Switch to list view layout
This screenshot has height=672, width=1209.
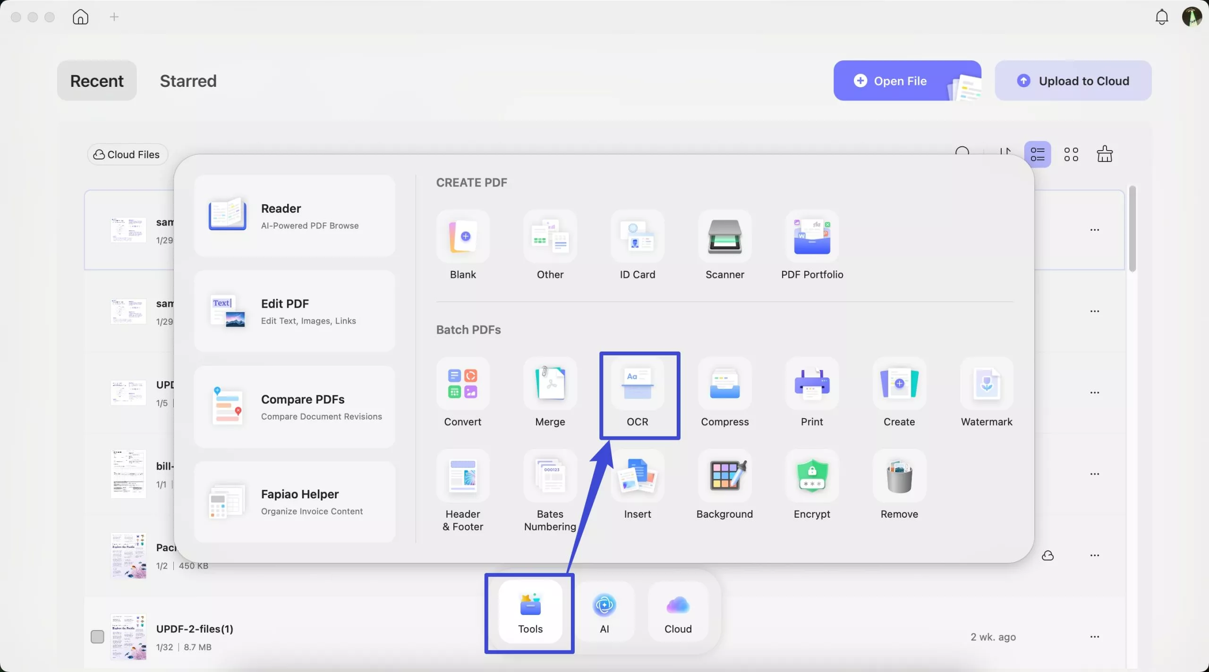click(1039, 154)
